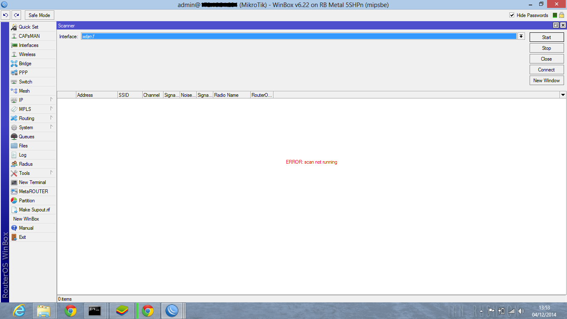Expand the Interface dropdown arrow
The image size is (567, 319).
click(521, 37)
